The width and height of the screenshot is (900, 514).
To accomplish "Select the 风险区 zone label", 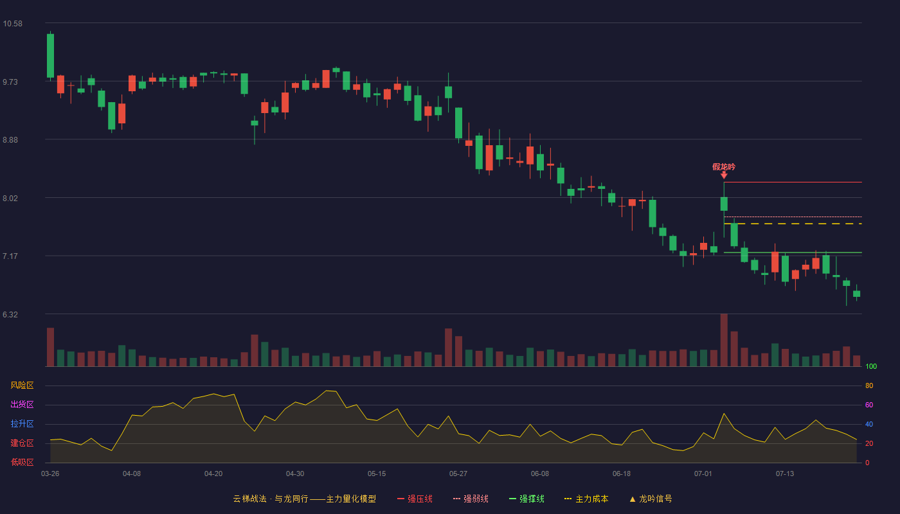I will pyautogui.click(x=22, y=385).
